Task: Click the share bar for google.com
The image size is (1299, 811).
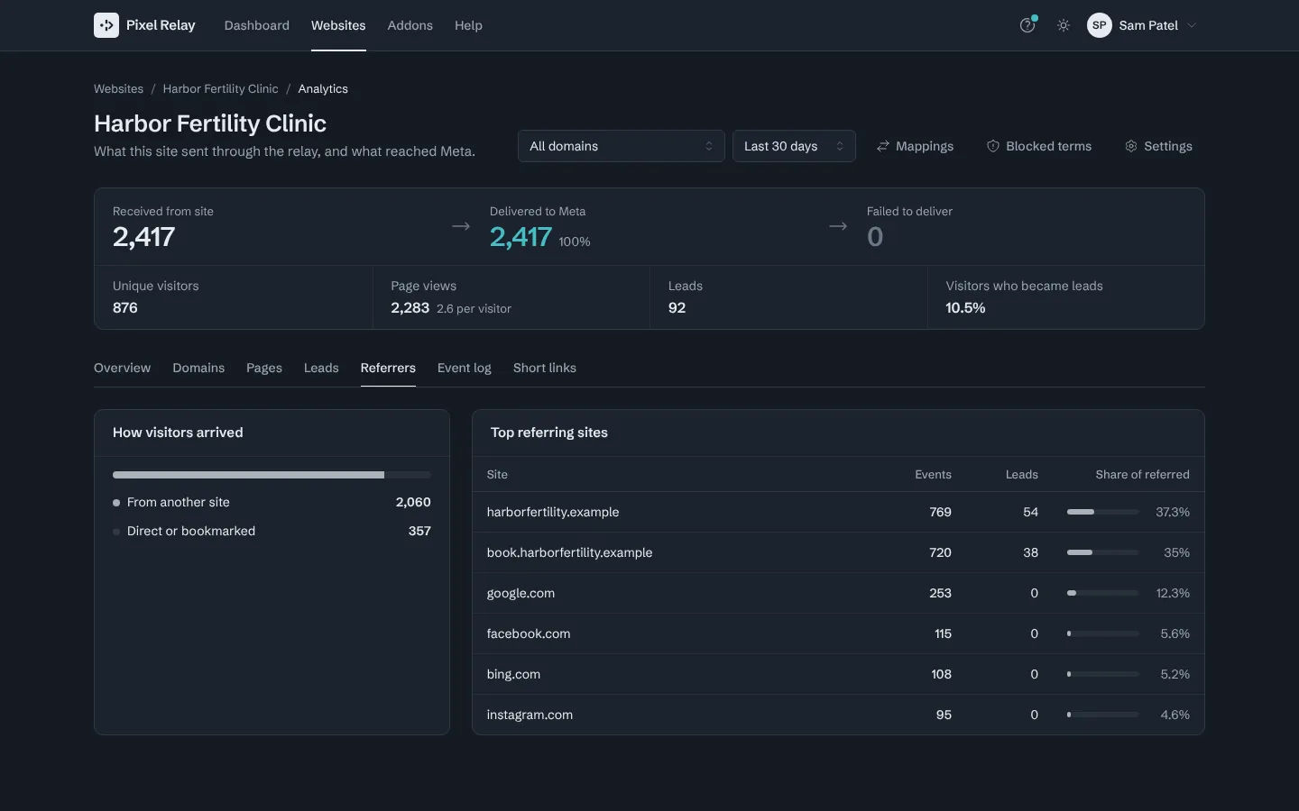Action: pyautogui.click(x=1102, y=593)
